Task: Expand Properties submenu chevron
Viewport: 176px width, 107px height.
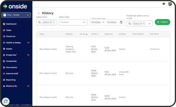Action: point(28,55)
